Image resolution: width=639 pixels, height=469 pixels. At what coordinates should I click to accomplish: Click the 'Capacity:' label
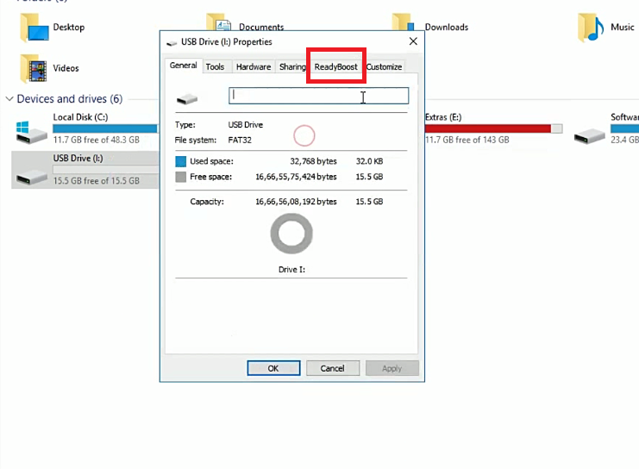coord(207,202)
